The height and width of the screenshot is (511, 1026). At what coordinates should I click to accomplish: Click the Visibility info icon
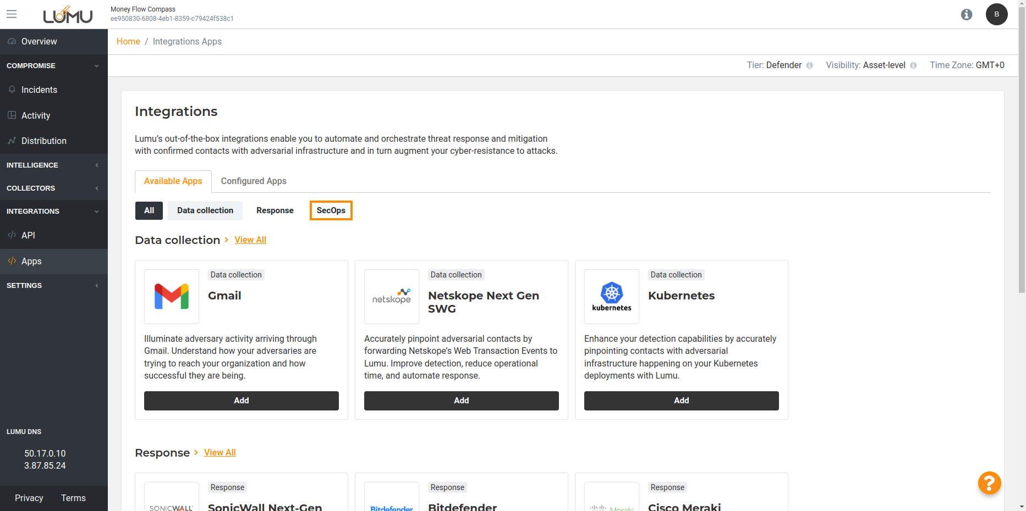click(913, 65)
